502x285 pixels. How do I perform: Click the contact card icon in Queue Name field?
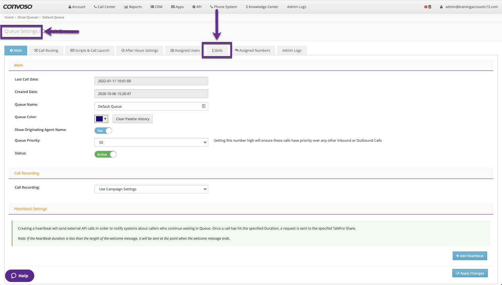click(203, 106)
